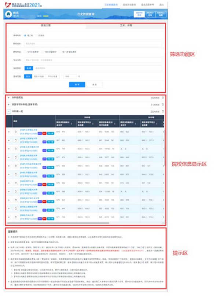219x299 pixels.
Task: Click clipboard icon on 本科提前批 row
Action: click(x=163, y=97)
